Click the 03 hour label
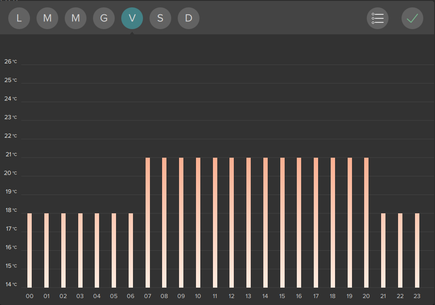The height and width of the screenshot is (305, 435). click(x=80, y=296)
